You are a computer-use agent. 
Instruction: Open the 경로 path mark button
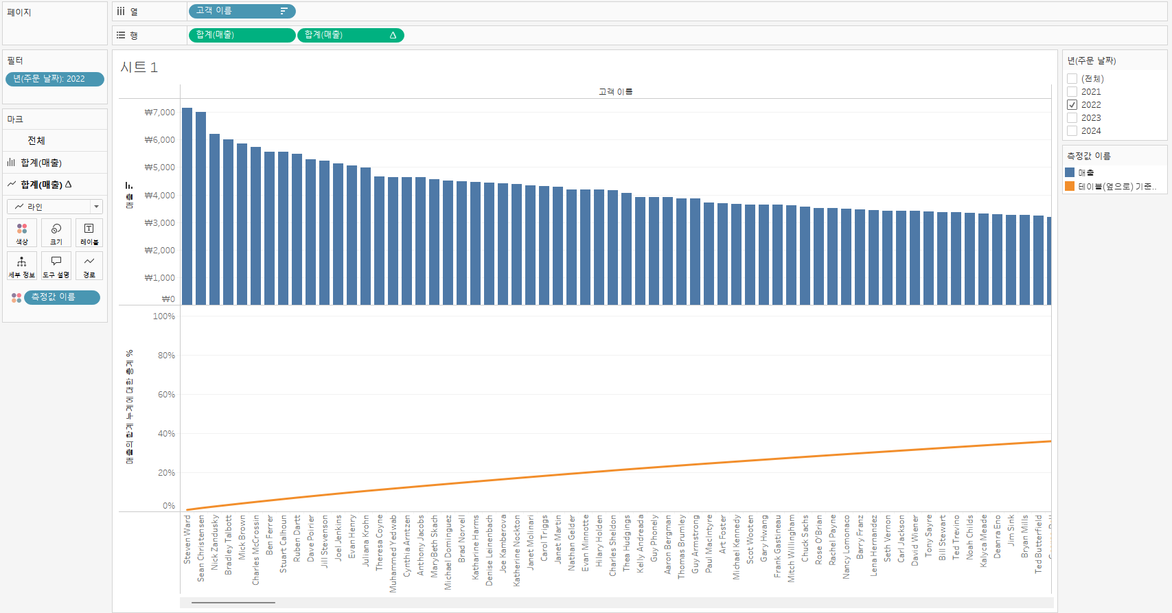[89, 266]
